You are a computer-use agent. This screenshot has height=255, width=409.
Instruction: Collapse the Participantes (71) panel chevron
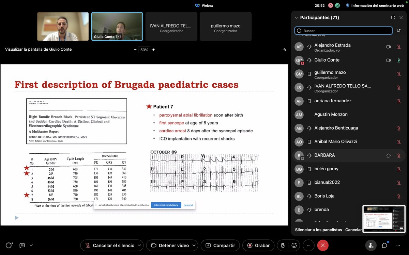tap(296, 18)
